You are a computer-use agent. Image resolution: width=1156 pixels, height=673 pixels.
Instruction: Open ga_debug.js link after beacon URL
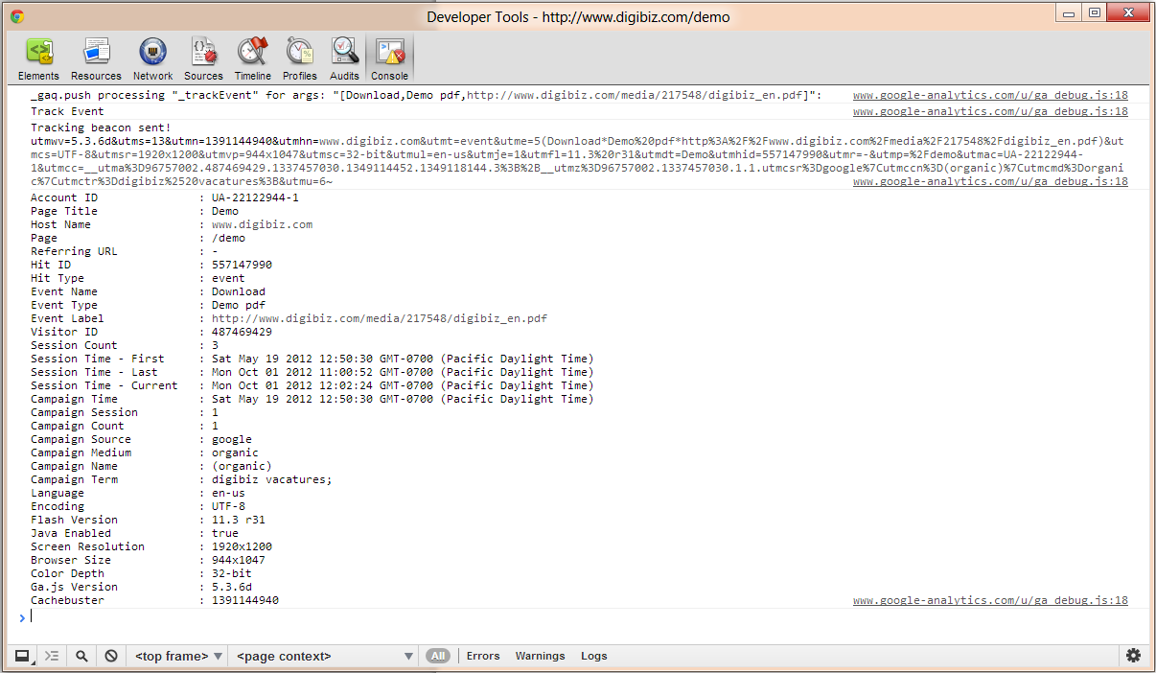990,181
